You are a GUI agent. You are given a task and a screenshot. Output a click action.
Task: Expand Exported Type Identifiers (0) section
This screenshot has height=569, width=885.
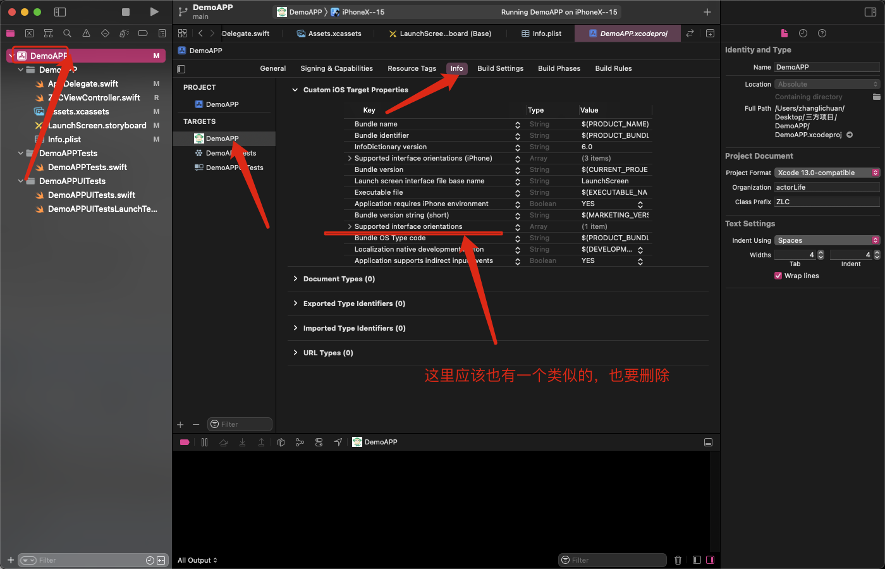pos(295,303)
